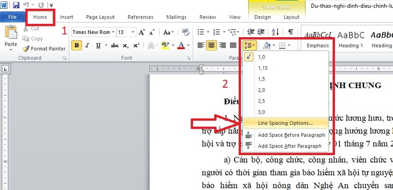
Task: Apply the text highlight color
Action: pyautogui.click(x=166, y=46)
